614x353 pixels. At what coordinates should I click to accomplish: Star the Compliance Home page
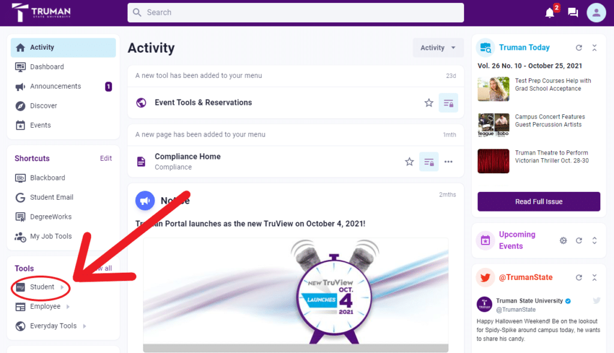coord(409,162)
